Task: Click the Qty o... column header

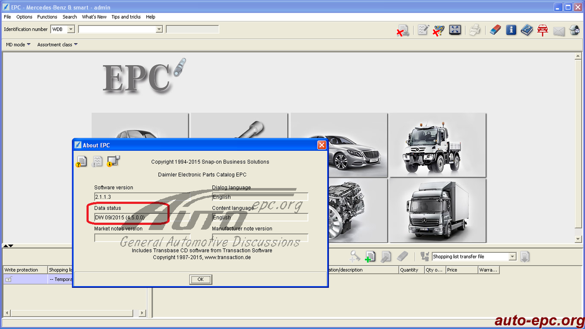Action: click(x=435, y=270)
